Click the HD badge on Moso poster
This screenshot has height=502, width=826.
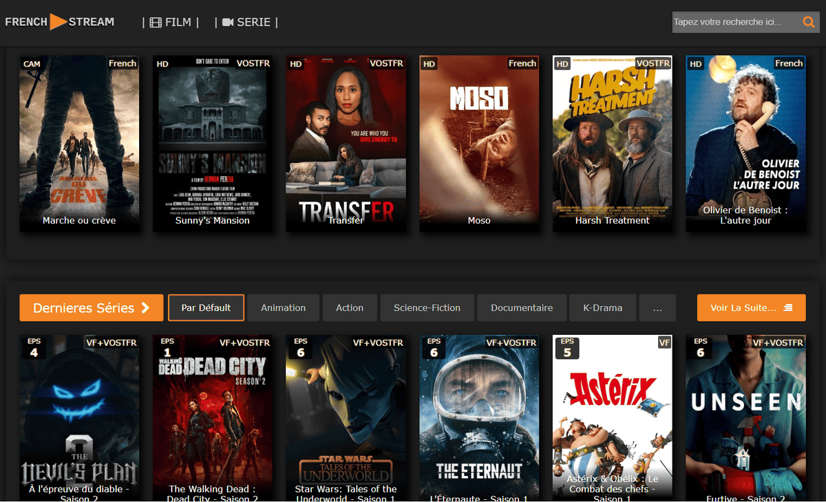click(429, 64)
